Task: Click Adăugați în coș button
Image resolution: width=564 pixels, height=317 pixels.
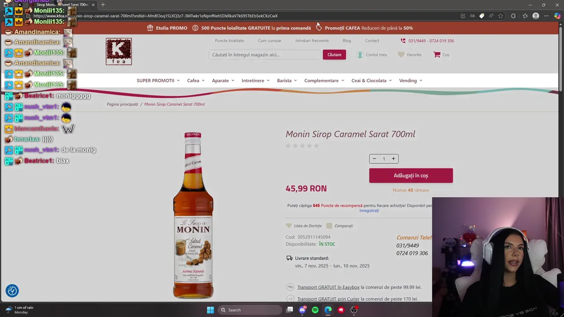Action: pyautogui.click(x=411, y=175)
